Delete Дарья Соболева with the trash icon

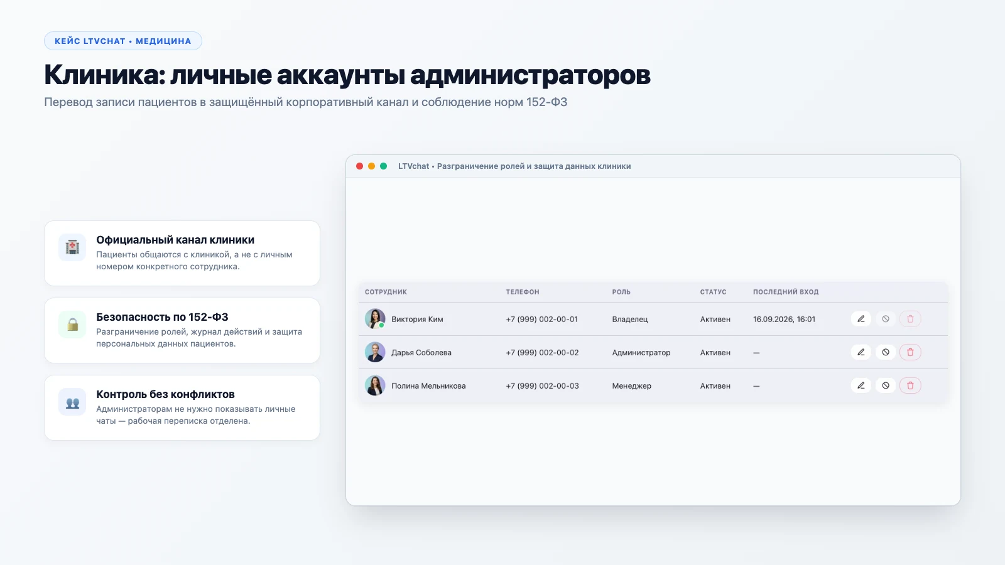click(x=910, y=352)
